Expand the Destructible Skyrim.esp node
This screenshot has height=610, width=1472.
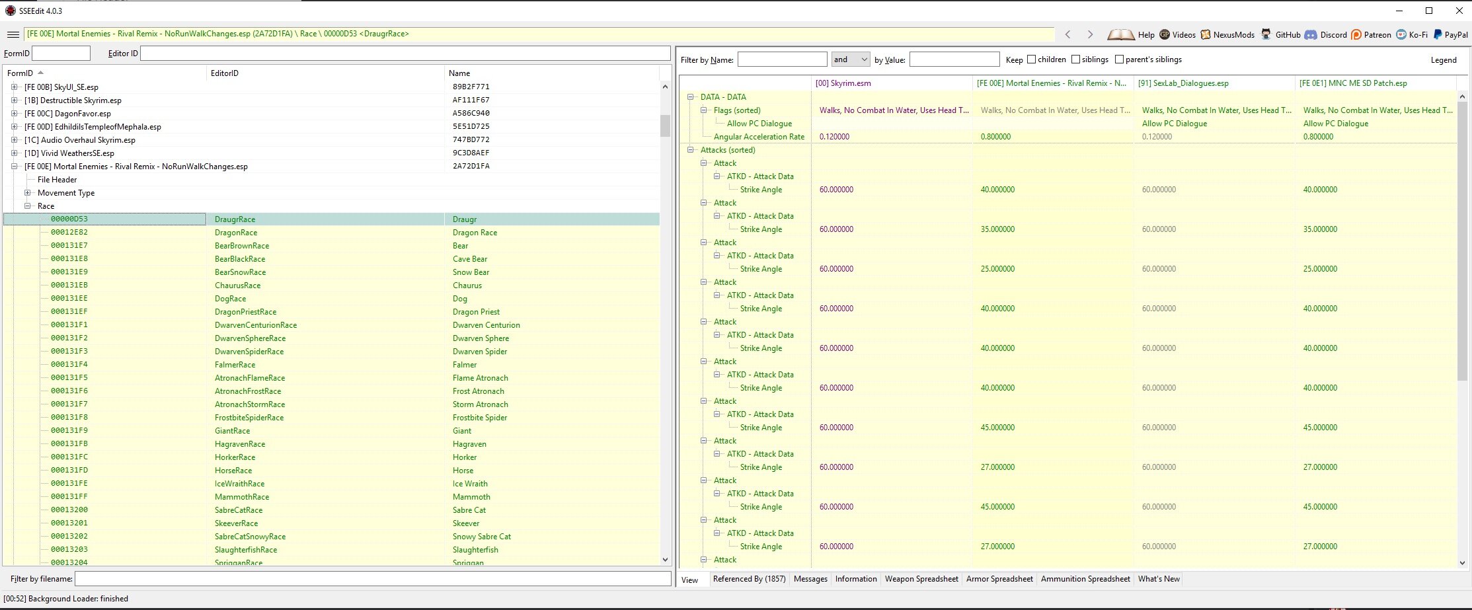click(x=14, y=100)
